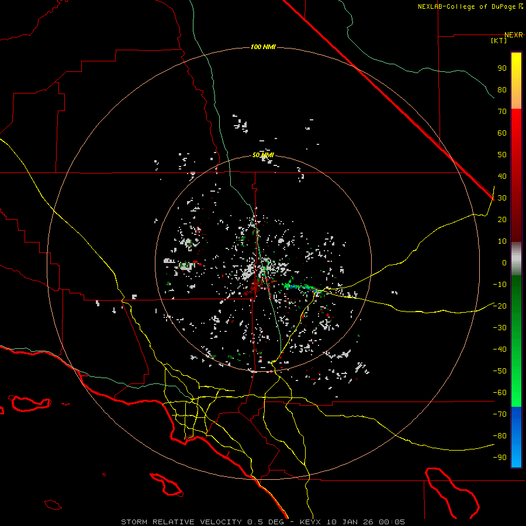Screen dimensions: 526x526
Task: Click the -60 value on velocity scale
Action: (500, 393)
